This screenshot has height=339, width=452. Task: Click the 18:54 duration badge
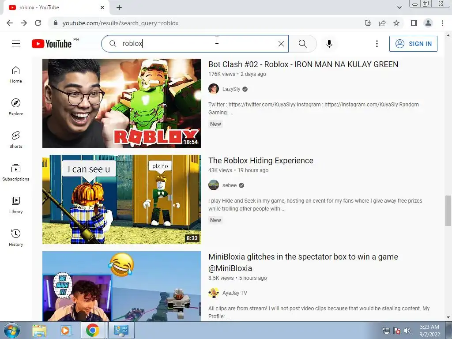191,142
